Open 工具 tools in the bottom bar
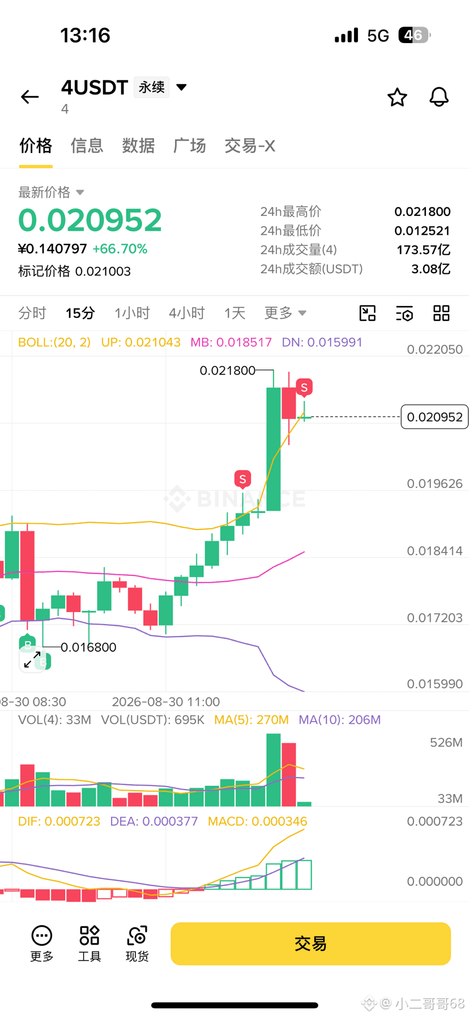This screenshot has width=469, height=1018. (89, 944)
